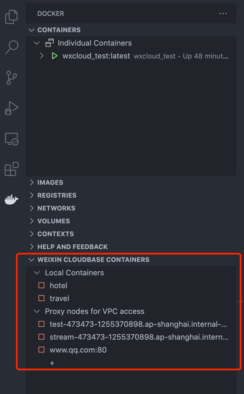Open the Source Control view icon

(12, 78)
